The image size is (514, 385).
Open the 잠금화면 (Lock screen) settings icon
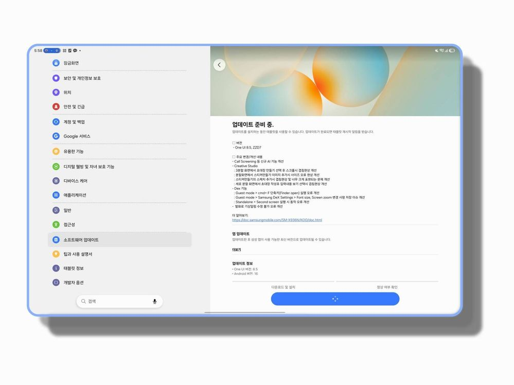(x=56, y=63)
